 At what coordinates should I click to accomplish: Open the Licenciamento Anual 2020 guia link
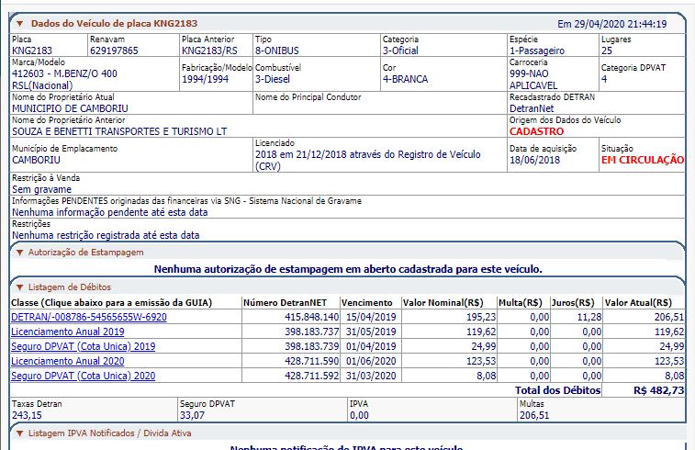click(67, 361)
